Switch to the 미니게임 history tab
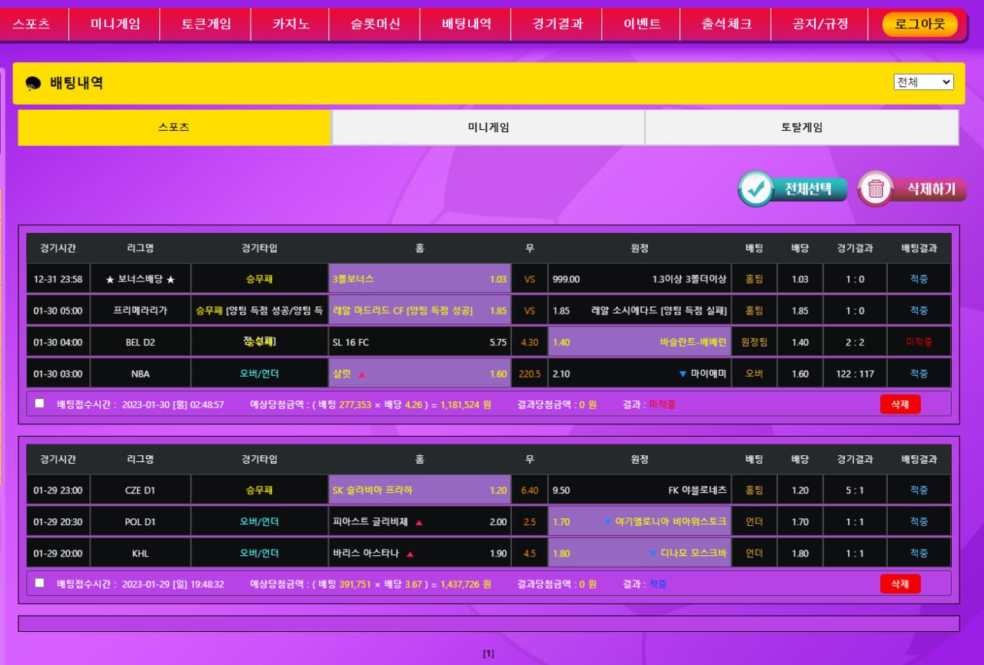The height and width of the screenshot is (665, 984). (x=488, y=128)
